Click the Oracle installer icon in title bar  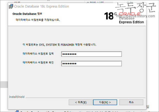(11, 6)
